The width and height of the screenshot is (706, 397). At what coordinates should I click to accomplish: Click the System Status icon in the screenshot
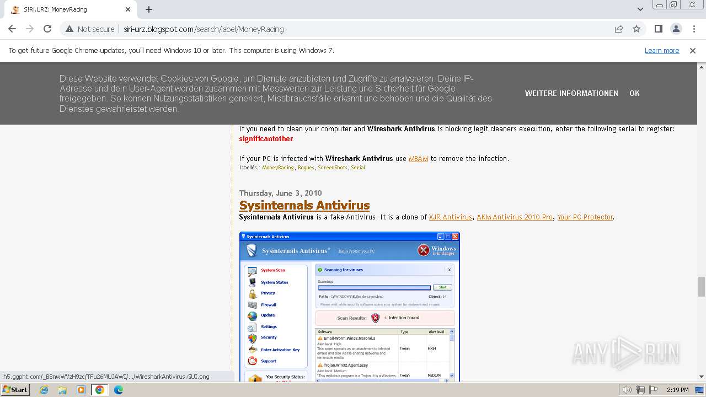253,282
